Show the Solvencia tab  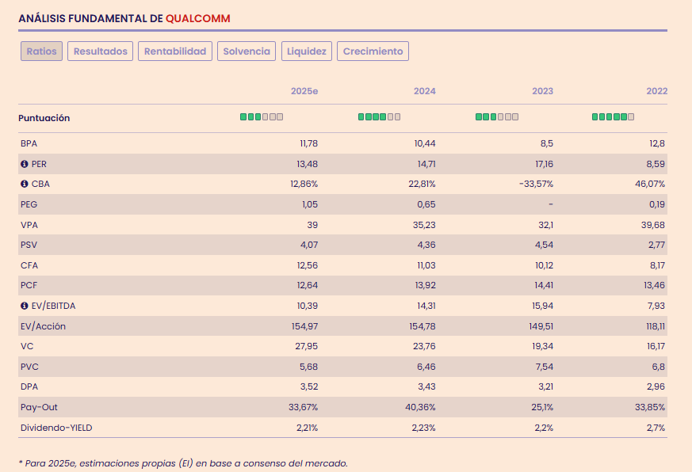pos(247,51)
